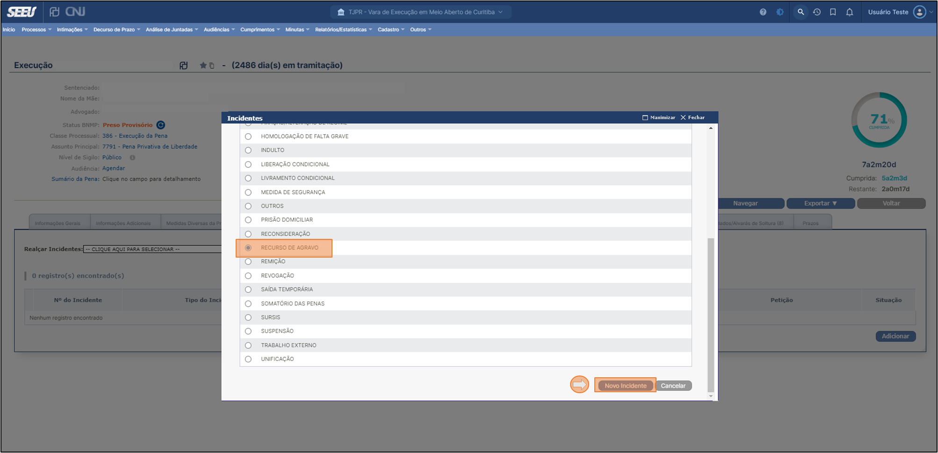Viewport: 938px width, 453px height.
Task: Click the Agendar audiência link
Action: pos(114,168)
